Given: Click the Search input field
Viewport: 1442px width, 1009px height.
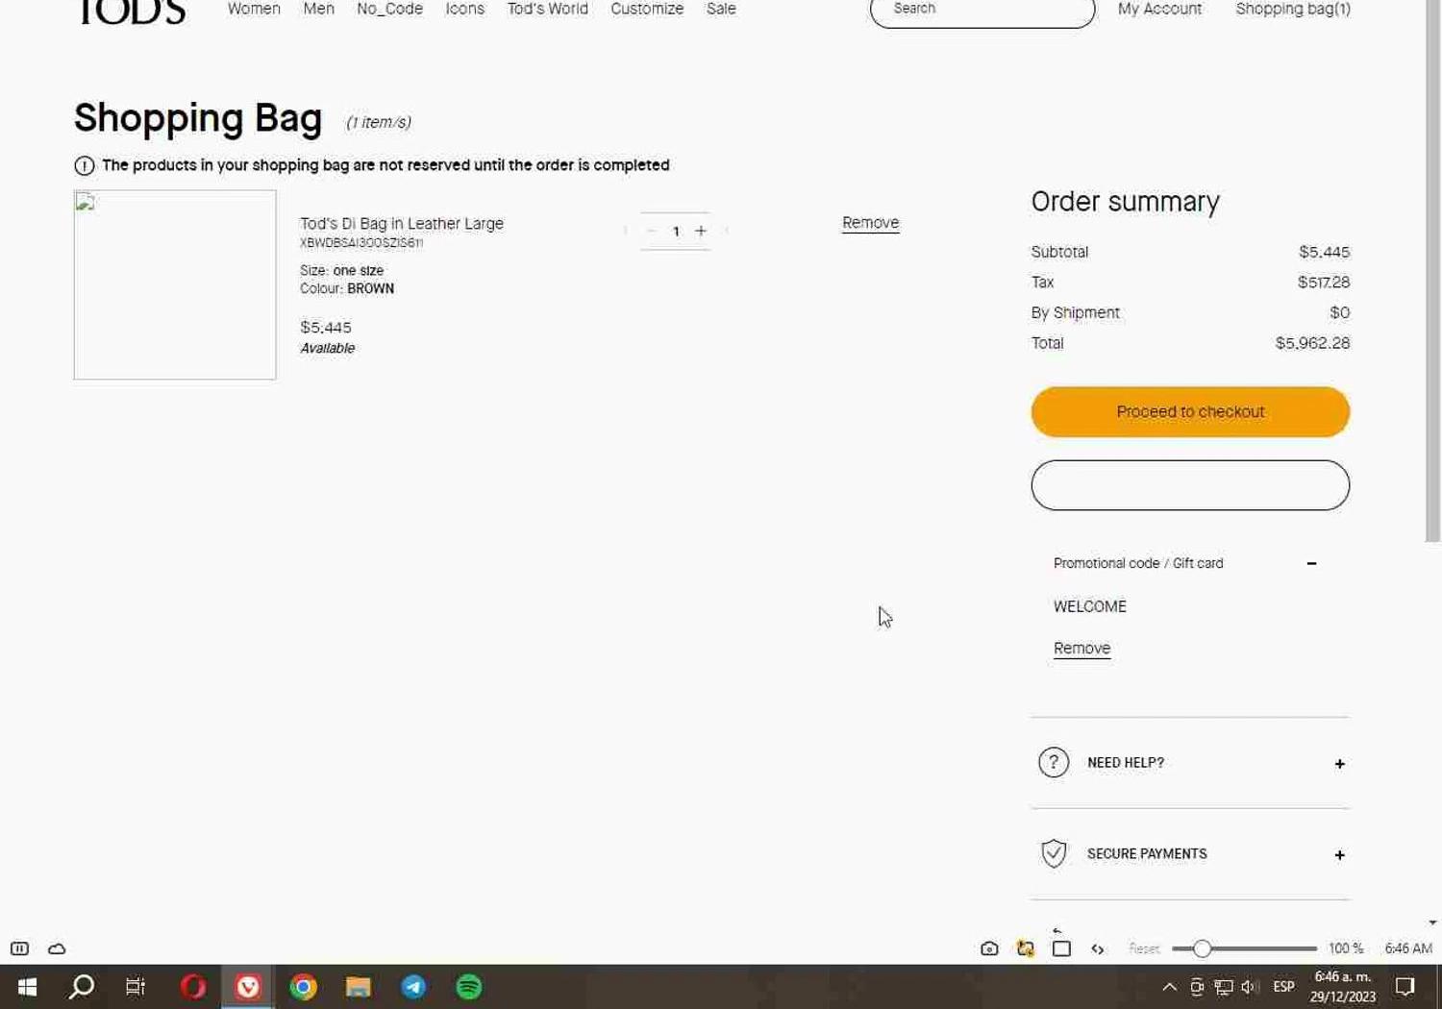Looking at the screenshot, I should (x=982, y=11).
